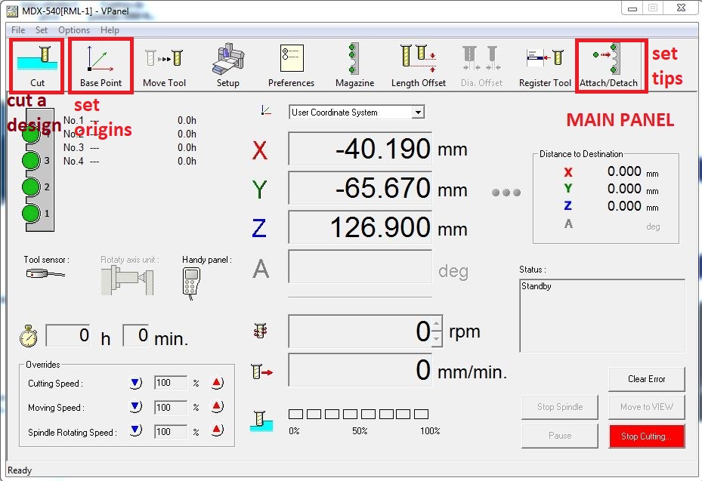The height and width of the screenshot is (481, 702).
Task: Click the Move to VIEW button
Action: click(647, 407)
